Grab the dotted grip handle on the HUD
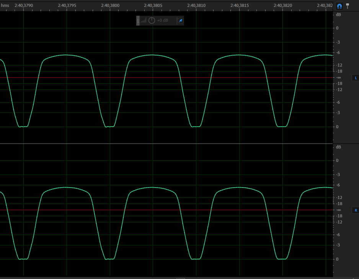This screenshot has height=279, width=359. [x=138, y=21]
